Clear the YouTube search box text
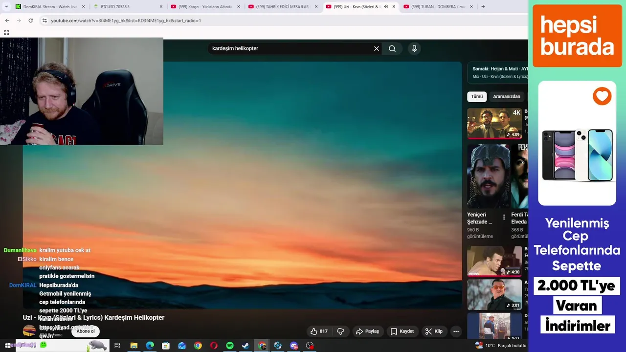 tap(377, 48)
